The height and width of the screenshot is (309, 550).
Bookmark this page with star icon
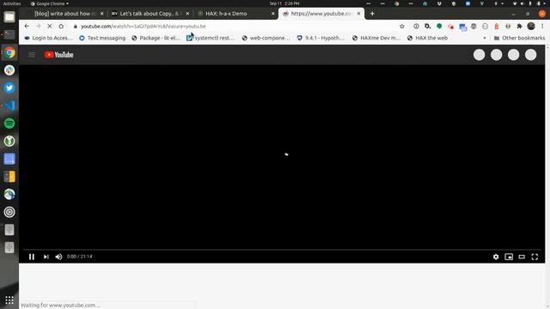click(x=402, y=27)
